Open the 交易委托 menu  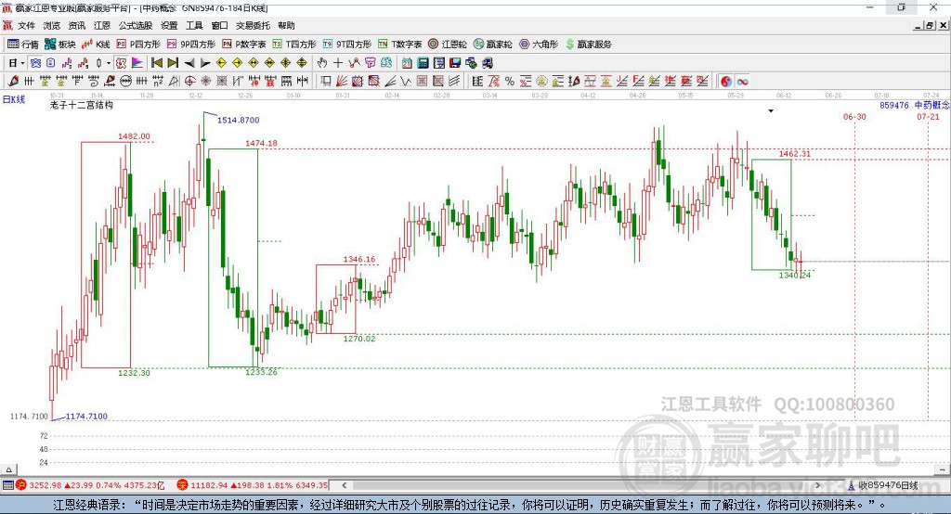tap(253, 25)
